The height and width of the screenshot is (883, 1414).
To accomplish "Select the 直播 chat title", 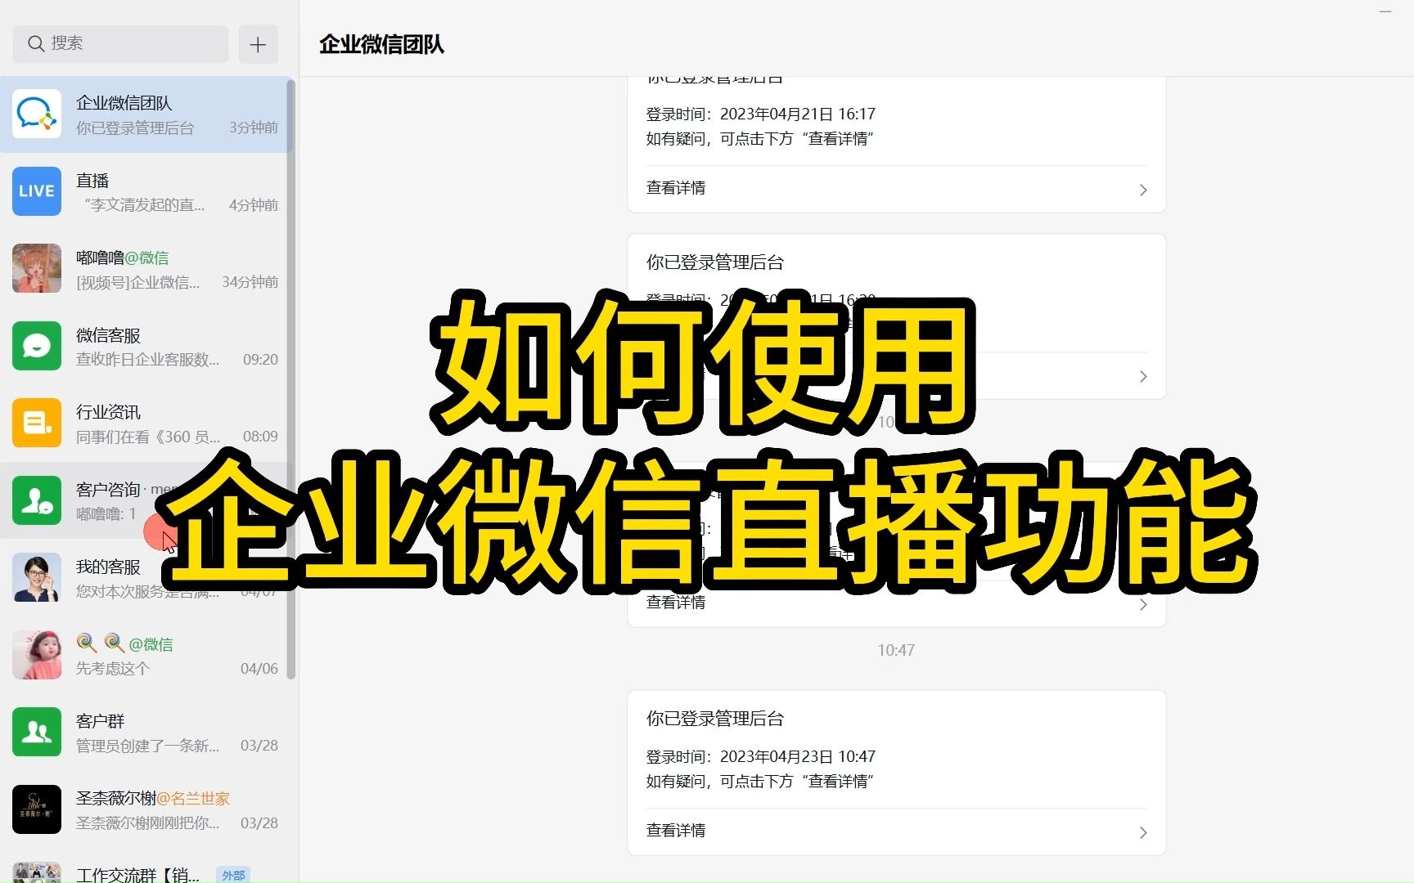I will (x=92, y=181).
